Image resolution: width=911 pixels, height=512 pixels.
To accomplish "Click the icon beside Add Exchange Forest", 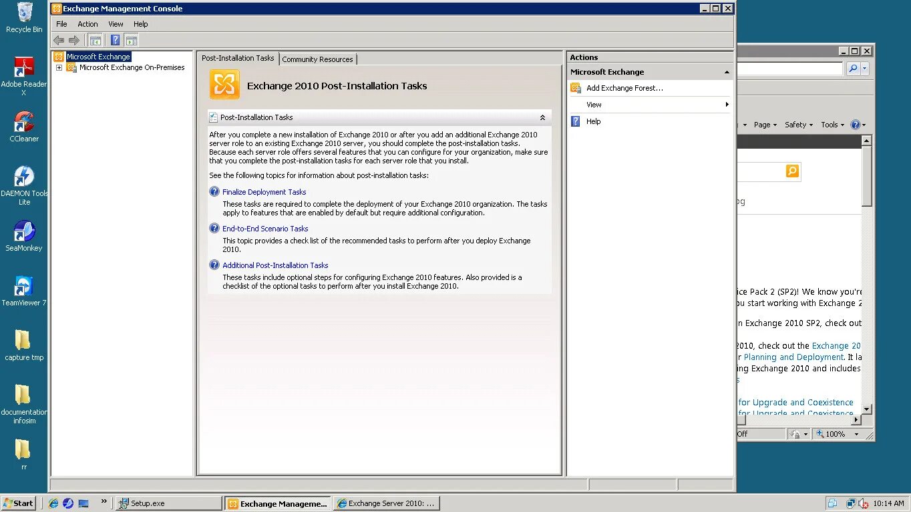I will point(576,88).
